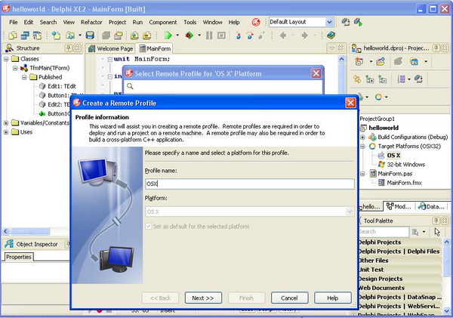Click the New Items icon at toolbar start
453x318 pixels.
tap(13, 36)
